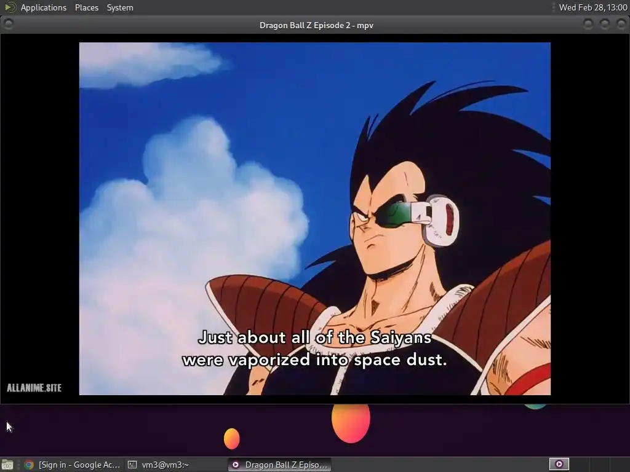Click the distro logo icon beside Applications

pyautogui.click(x=10, y=7)
